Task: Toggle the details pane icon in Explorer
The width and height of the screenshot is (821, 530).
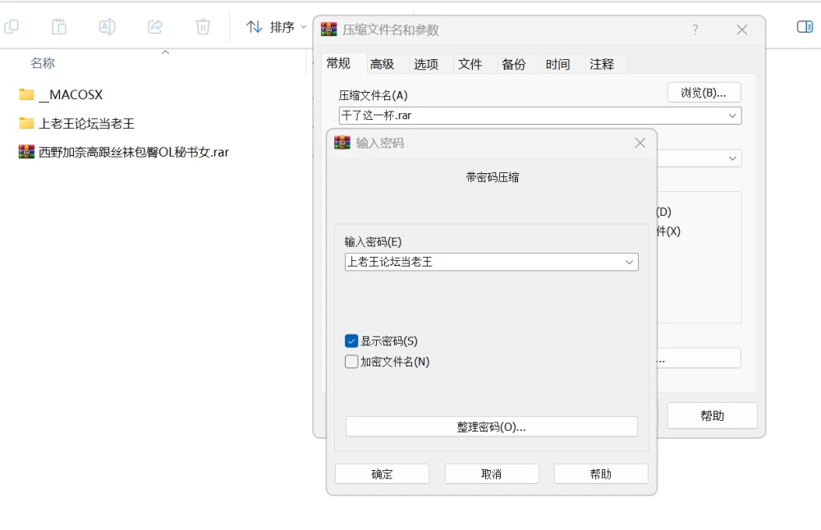Action: click(x=805, y=27)
